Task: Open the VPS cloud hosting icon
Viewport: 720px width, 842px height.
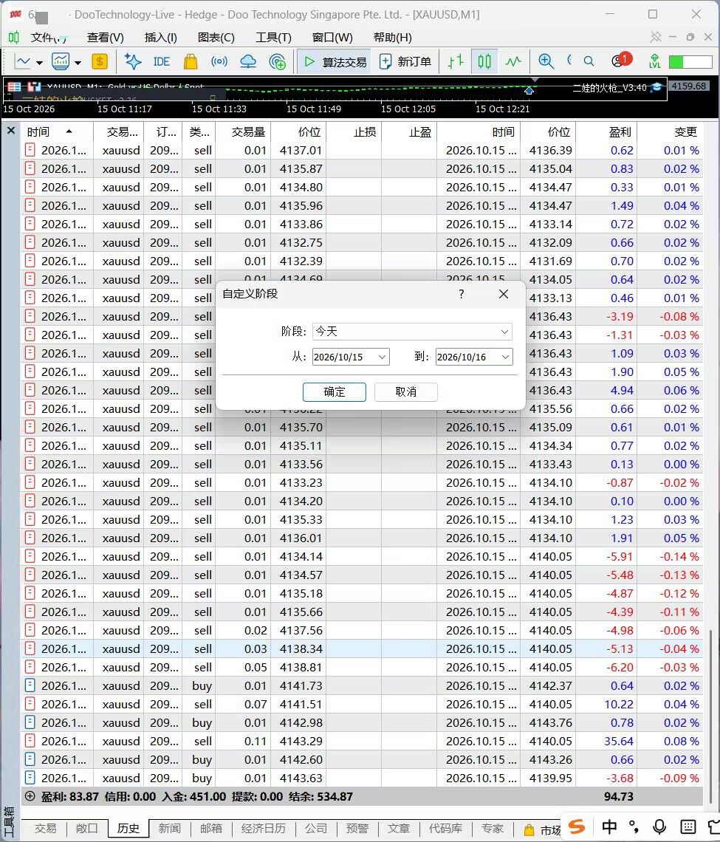Action: click(x=248, y=62)
